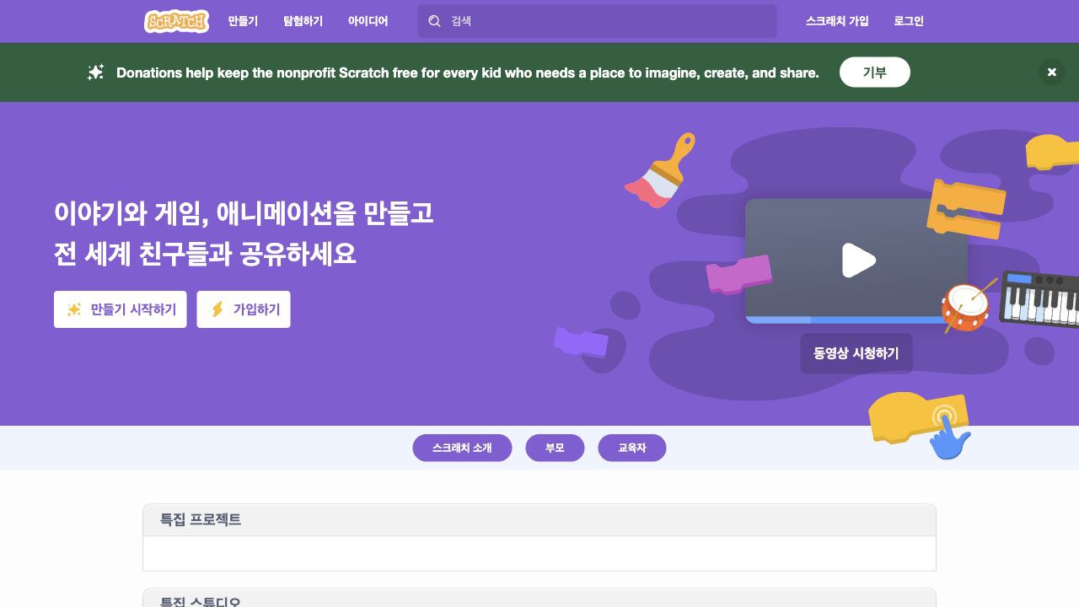Click the 특집 프로젝트 heading
Image resolution: width=1079 pixels, height=607 pixels.
pos(201,519)
